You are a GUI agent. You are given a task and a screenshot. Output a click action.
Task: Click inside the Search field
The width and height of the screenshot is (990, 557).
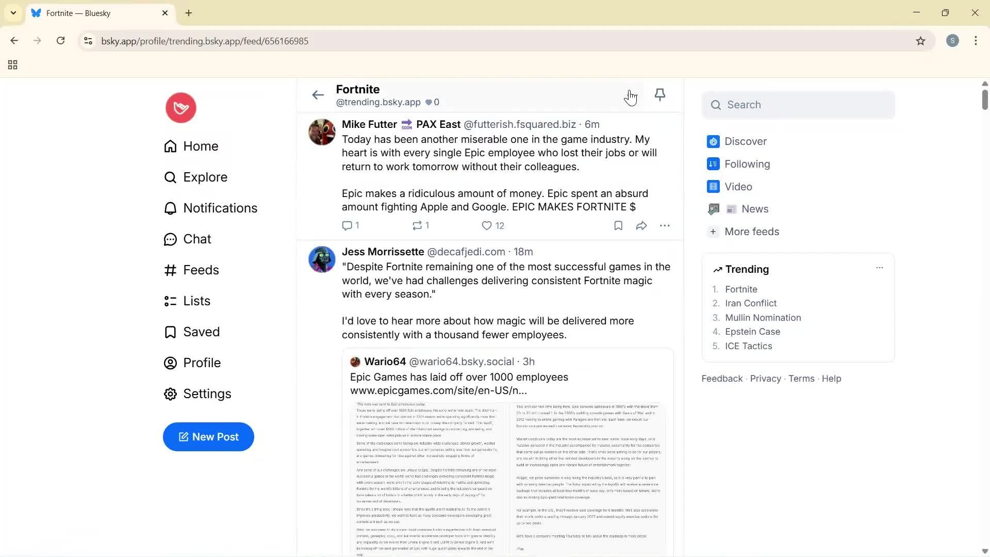[798, 105]
